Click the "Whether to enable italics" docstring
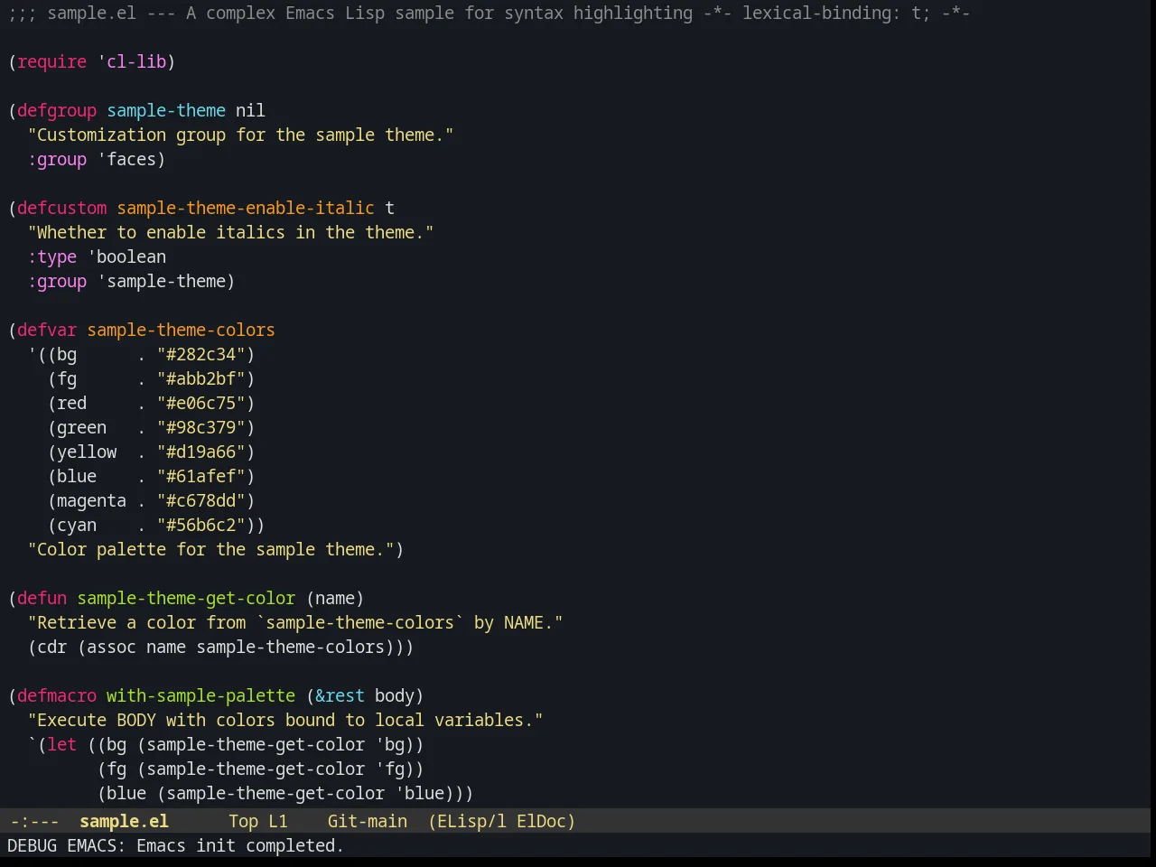This screenshot has height=867, width=1156. click(230, 232)
